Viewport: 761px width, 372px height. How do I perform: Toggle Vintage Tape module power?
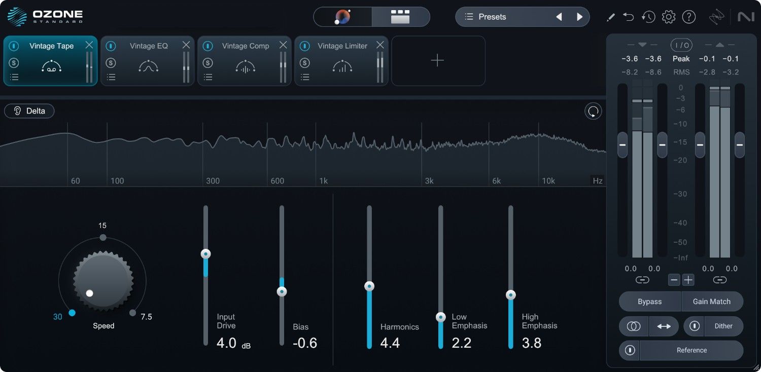tap(14, 46)
